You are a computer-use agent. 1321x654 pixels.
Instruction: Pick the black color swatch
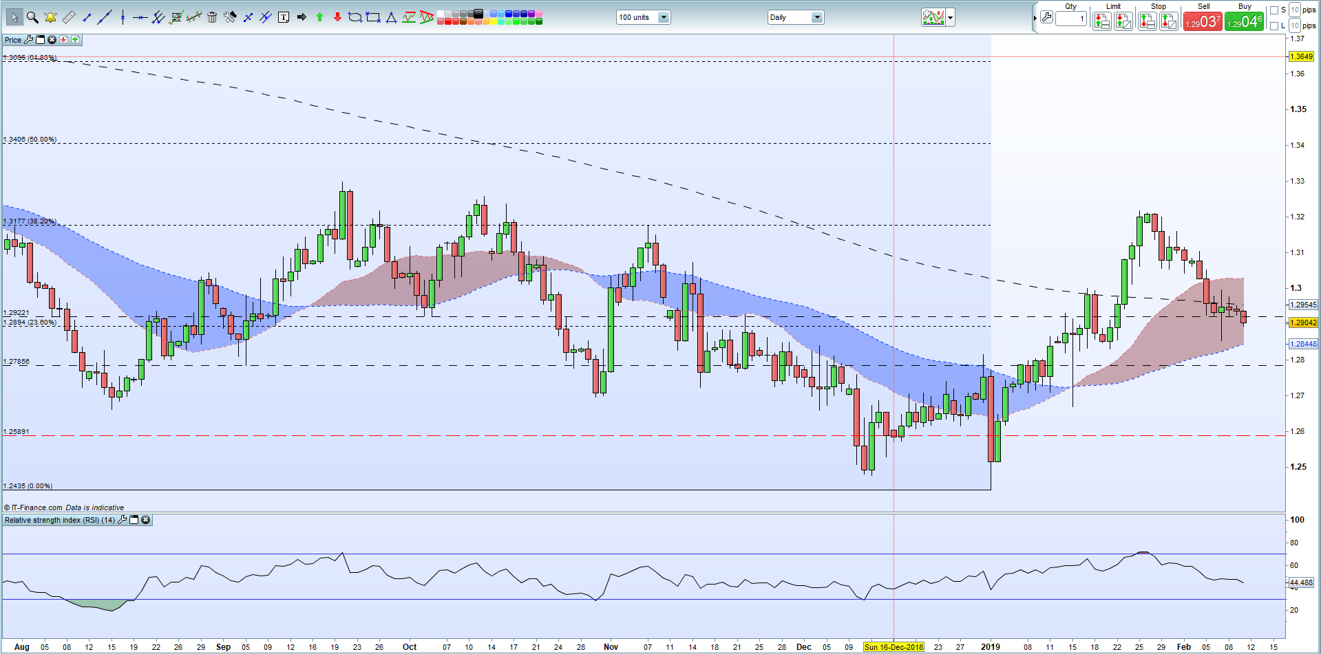[478, 13]
